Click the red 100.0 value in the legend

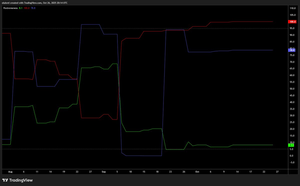(x=26, y=8)
